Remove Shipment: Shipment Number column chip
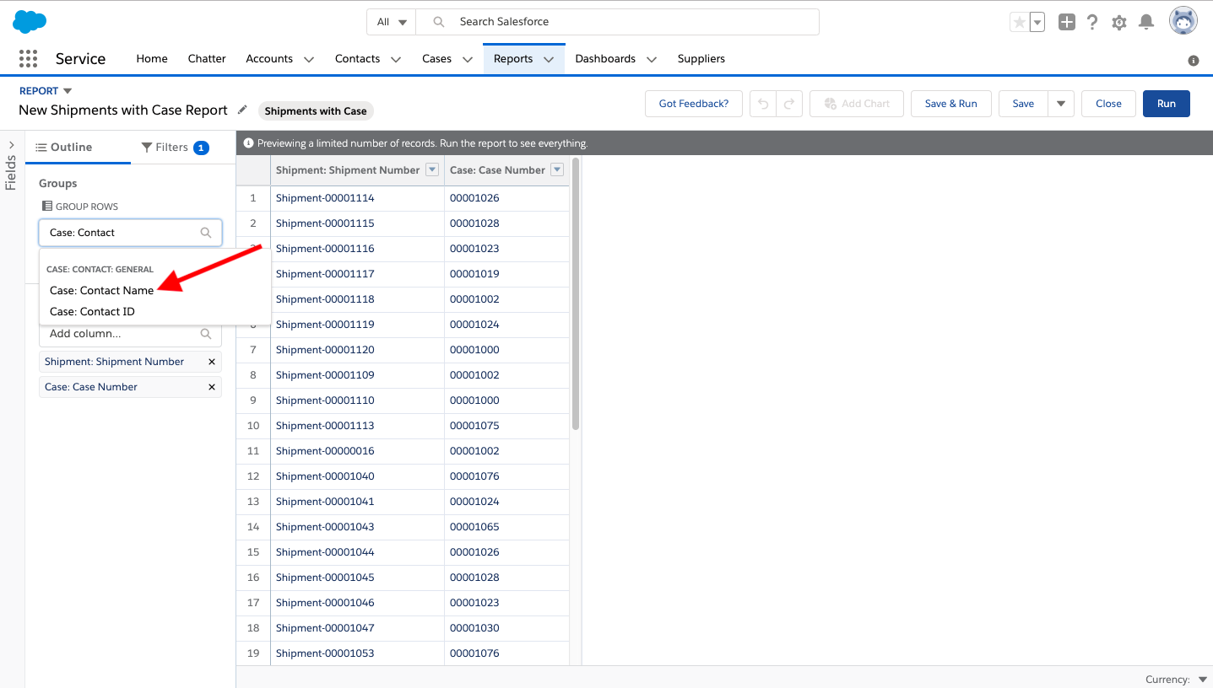Image resolution: width=1213 pixels, height=688 pixels. coord(212,362)
